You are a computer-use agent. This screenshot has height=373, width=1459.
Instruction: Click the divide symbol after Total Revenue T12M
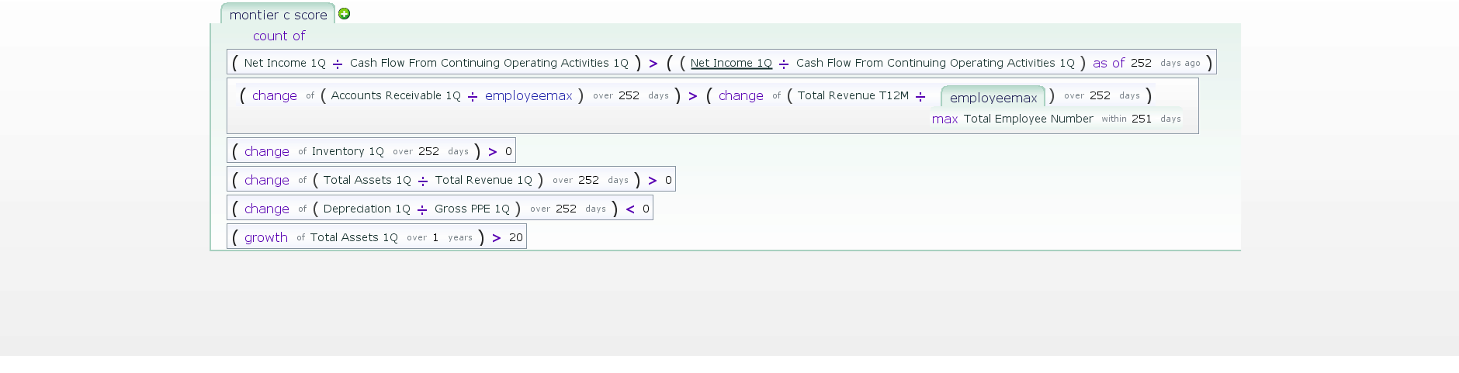(920, 96)
